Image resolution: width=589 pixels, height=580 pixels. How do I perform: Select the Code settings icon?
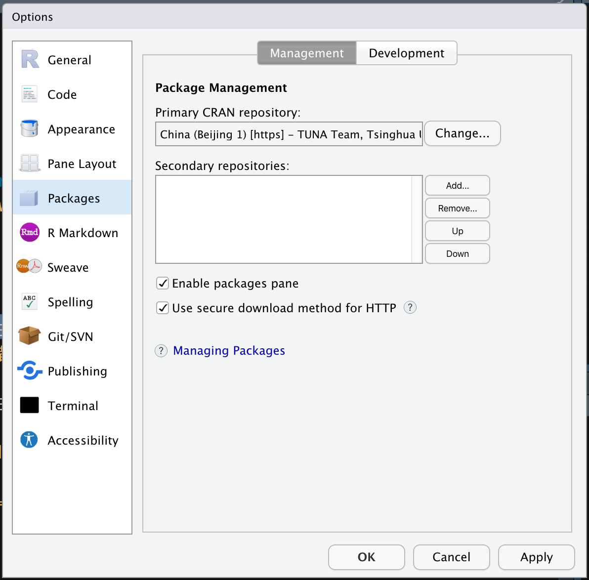tap(29, 94)
